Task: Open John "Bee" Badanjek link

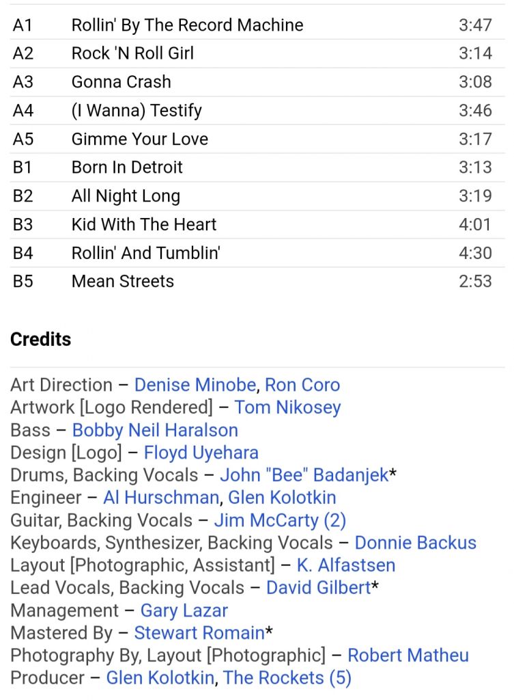Action: pos(304,475)
